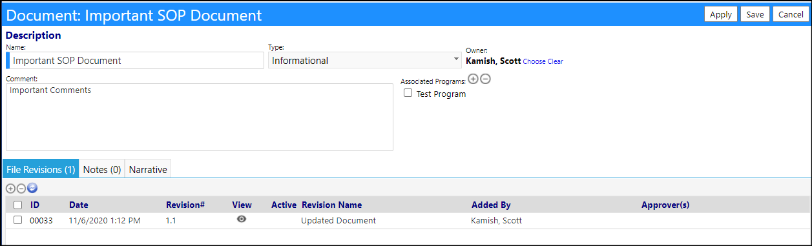Viewport: 812px width, 246px height.
Task: Cancel editing the document
Action: click(791, 14)
